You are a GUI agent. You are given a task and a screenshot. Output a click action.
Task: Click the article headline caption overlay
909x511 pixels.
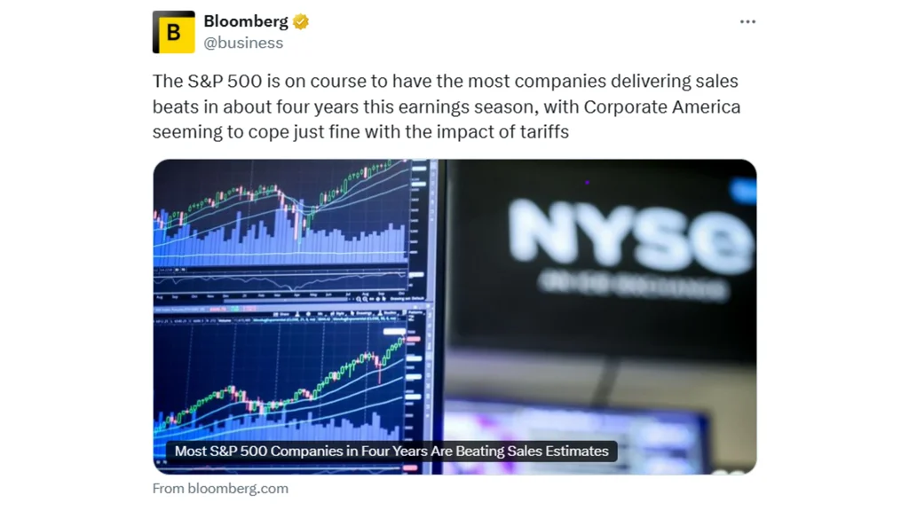(x=391, y=451)
